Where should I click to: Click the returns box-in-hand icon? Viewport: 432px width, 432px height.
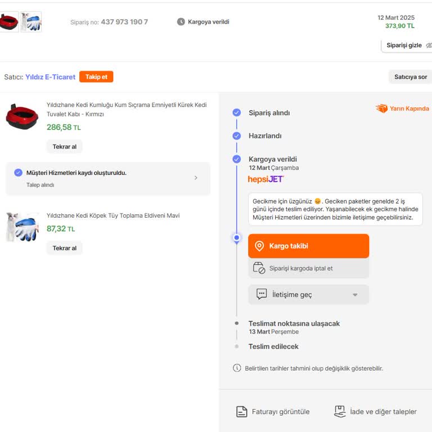click(339, 412)
